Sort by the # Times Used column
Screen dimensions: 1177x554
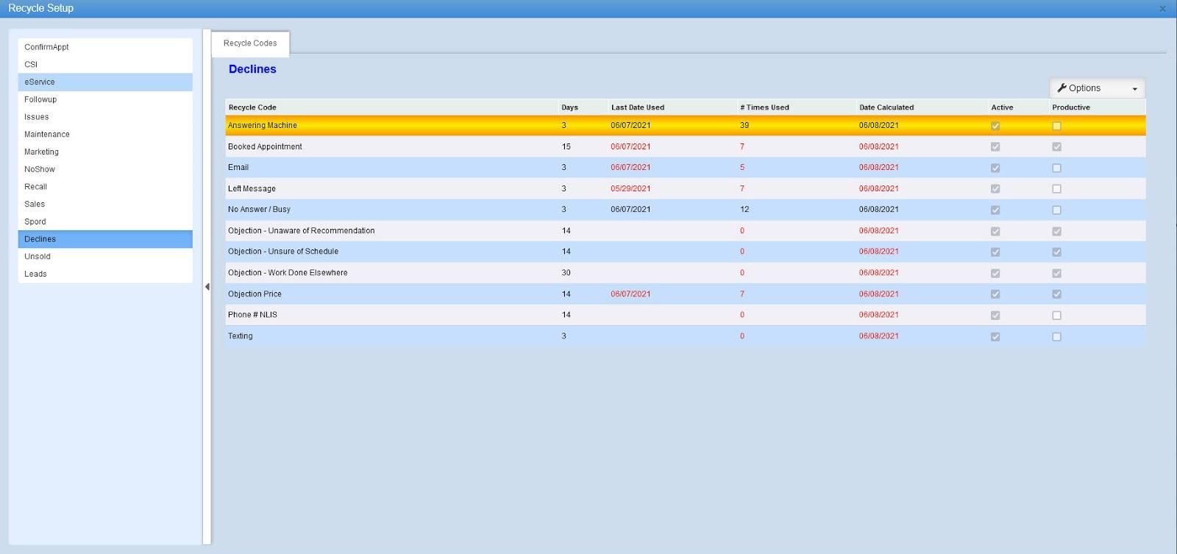coord(764,107)
